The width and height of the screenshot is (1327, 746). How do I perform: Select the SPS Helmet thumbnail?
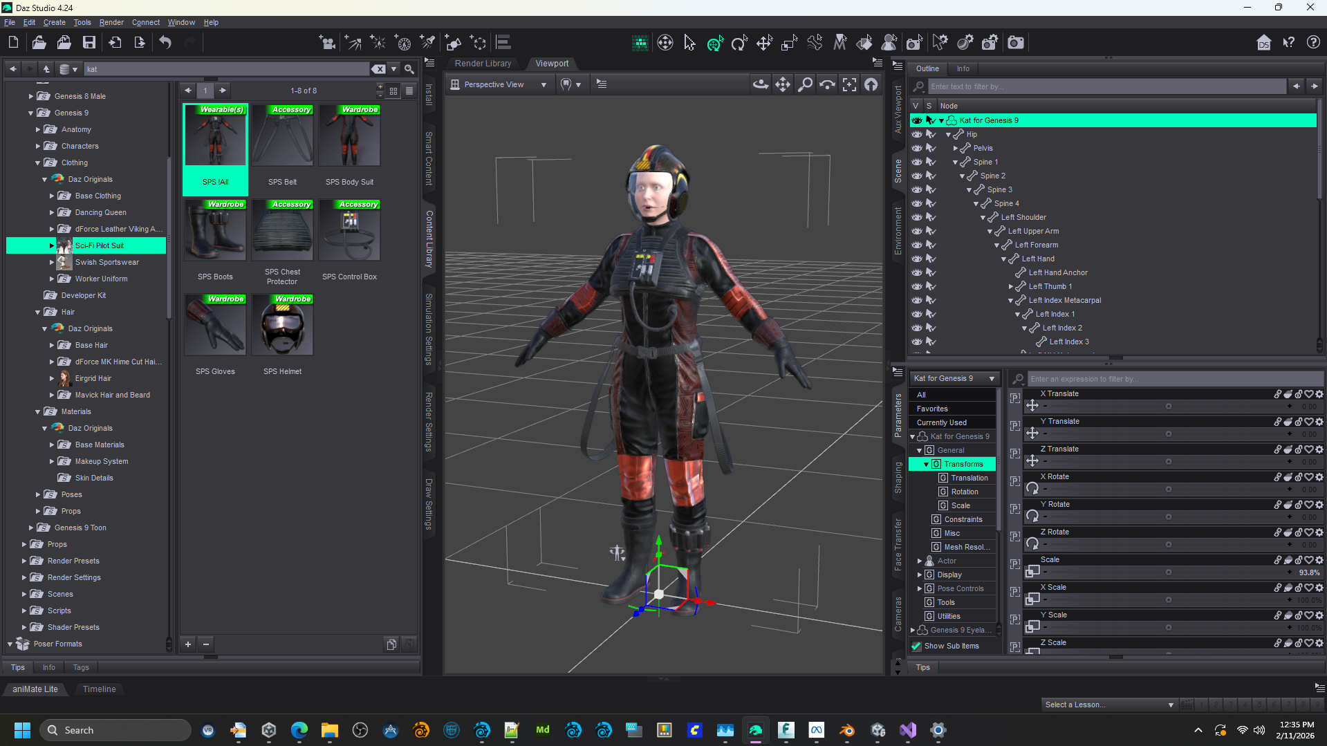[281, 325]
